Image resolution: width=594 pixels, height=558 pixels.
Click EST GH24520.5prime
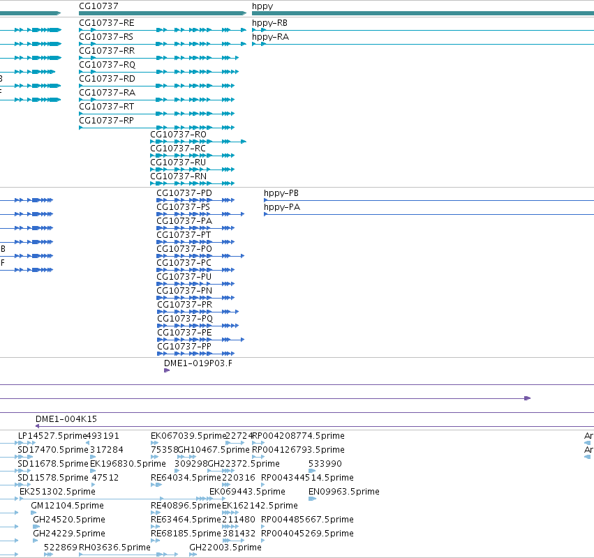[x=69, y=520]
